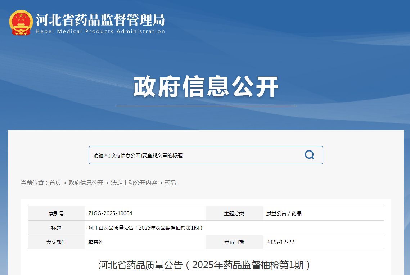Go to 政府信息公开 in the breadcrumb
Image resolution: width=410 pixels, height=275 pixels.
click(x=86, y=183)
